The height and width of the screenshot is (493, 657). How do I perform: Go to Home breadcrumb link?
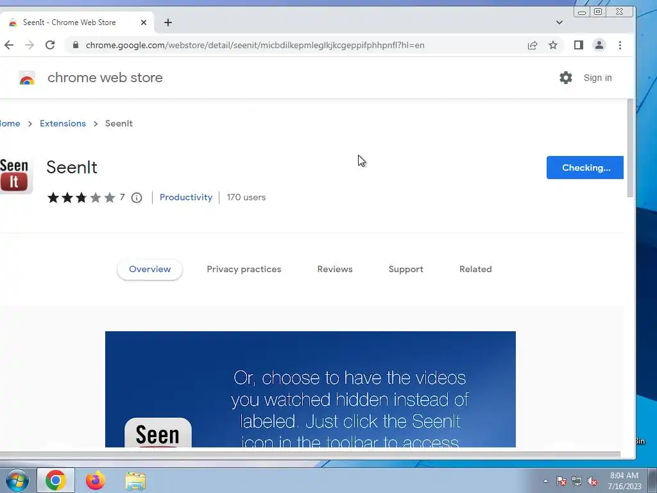(10, 124)
